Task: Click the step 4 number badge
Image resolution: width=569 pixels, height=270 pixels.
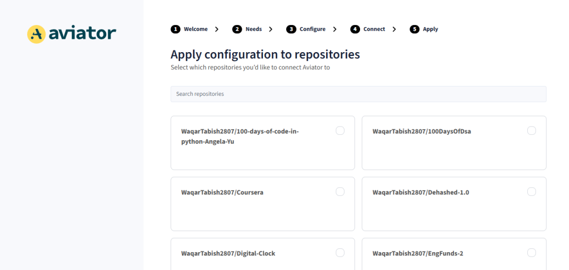Action: pos(355,29)
